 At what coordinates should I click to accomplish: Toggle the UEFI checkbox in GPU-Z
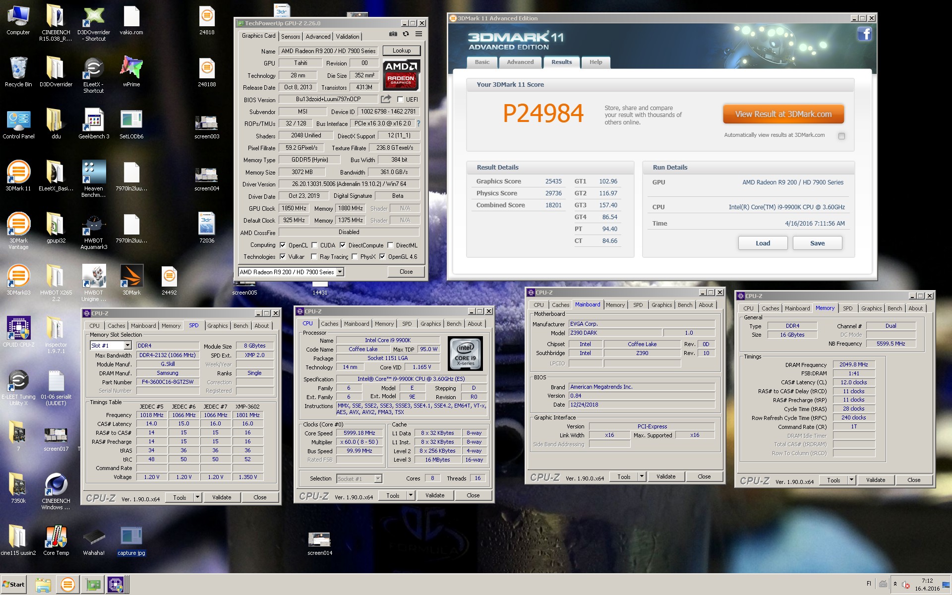[x=400, y=99]
